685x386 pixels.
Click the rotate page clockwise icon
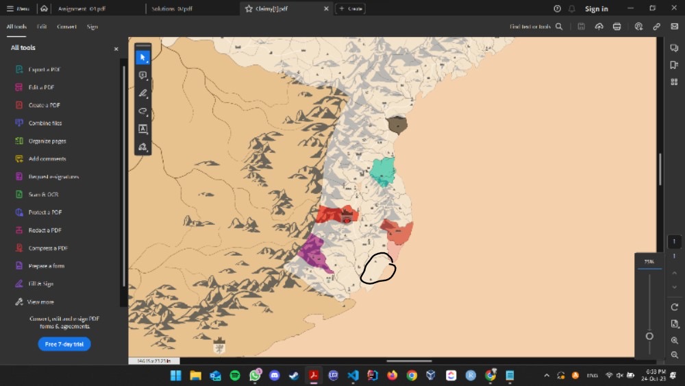pos(675,306)
